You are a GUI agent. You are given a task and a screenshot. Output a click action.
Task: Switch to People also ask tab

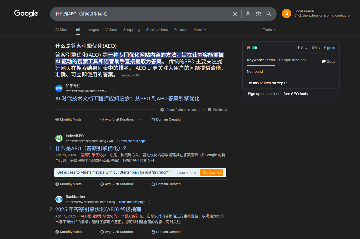pyautogui.click(x=293, y=60)
